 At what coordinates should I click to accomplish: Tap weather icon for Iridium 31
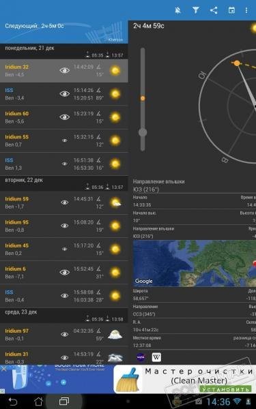tap(115, 357)
